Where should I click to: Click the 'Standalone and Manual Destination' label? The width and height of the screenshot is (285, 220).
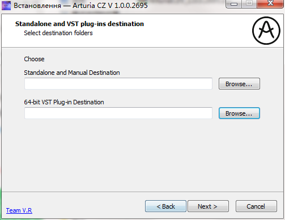[x=72, y=73]
